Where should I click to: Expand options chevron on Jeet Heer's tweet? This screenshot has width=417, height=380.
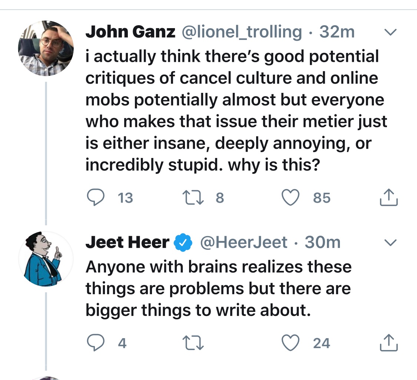pyautogui.click(x=389, y=243)
